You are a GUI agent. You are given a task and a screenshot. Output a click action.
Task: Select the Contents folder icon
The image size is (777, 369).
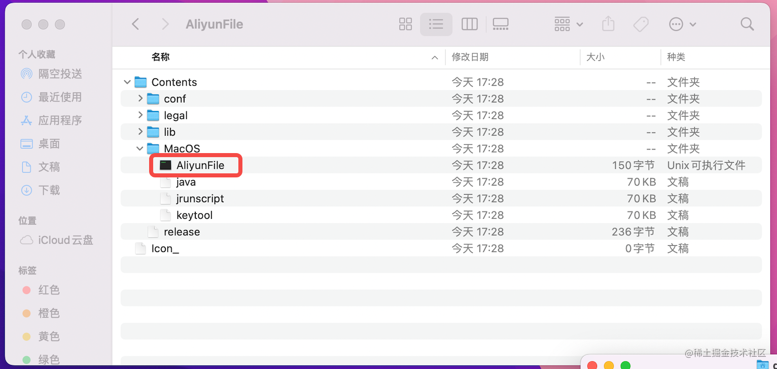140,82
